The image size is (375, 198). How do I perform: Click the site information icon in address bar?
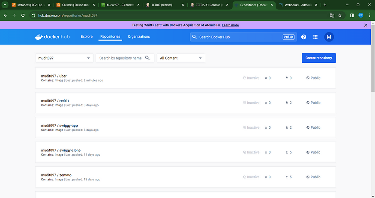(x=33, y=15)
